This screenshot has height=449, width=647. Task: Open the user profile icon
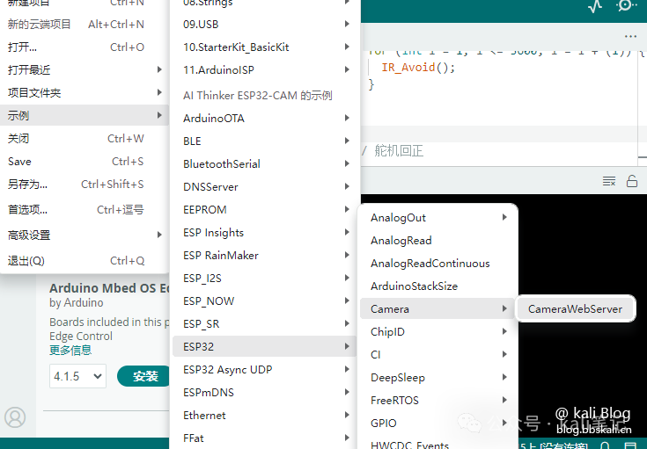point(15,417)
